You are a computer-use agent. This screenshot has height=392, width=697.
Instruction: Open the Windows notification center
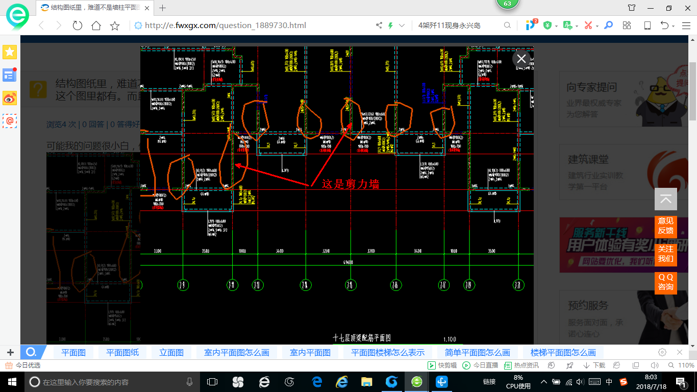[x=681, y=382]
